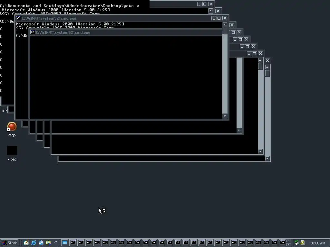Click up arrow of the rightmost cascaded scrollbar
This screenshot has height=247, width=330.
[267, 67]
